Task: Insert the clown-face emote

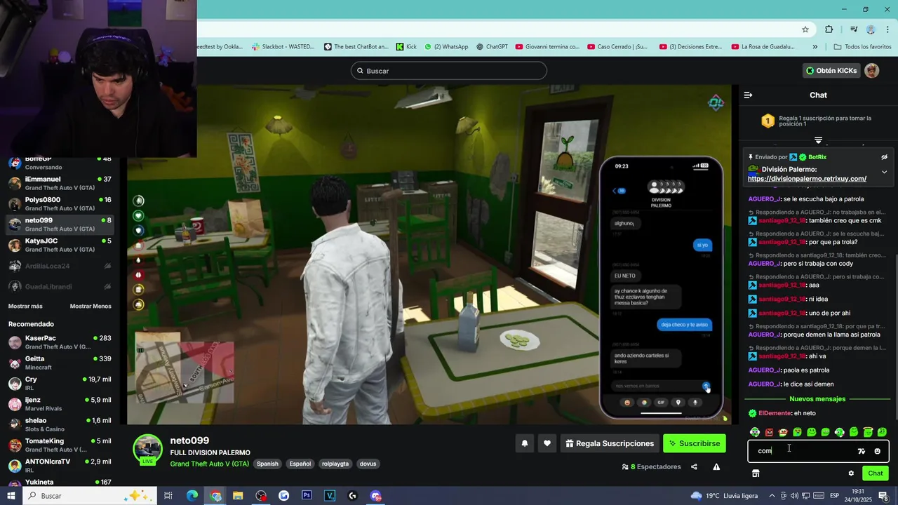Action: point(783,432)
